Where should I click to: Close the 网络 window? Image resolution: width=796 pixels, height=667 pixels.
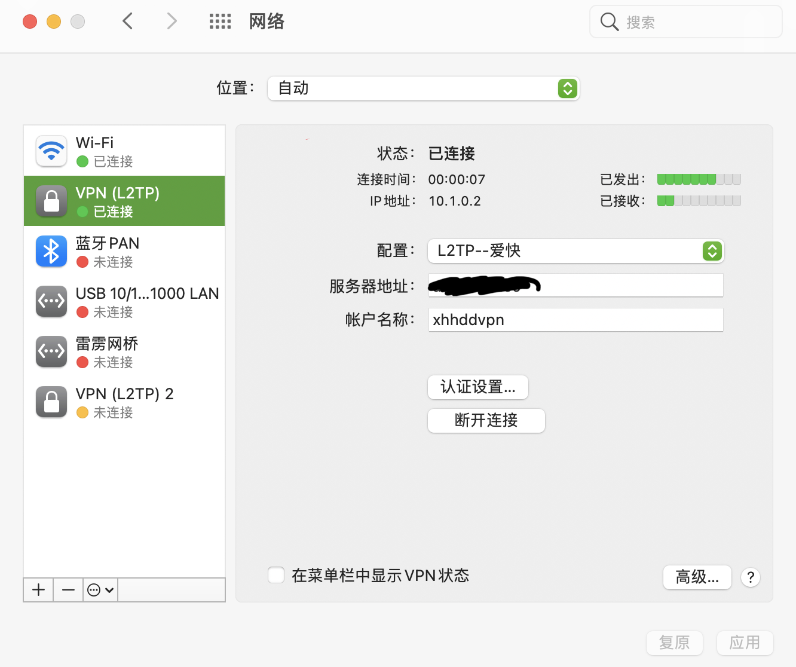coord(30,22)
